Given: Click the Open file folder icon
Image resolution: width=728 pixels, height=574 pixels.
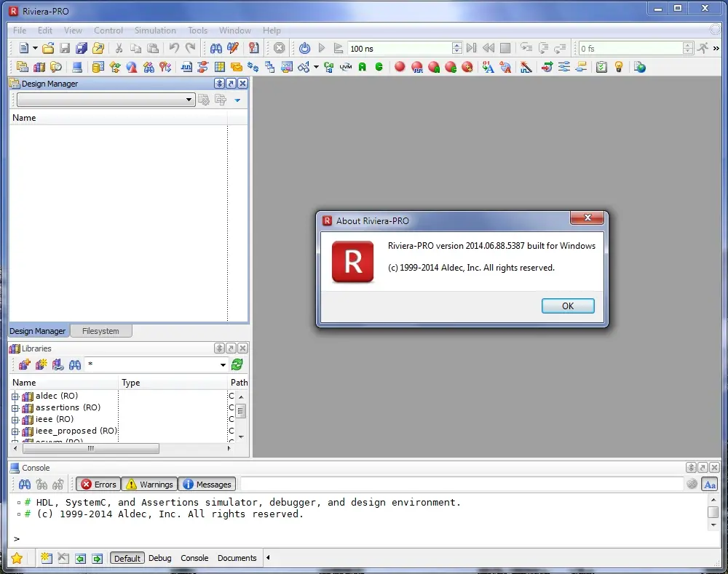Looking at the screenshot, I should [x=48, y=48].
